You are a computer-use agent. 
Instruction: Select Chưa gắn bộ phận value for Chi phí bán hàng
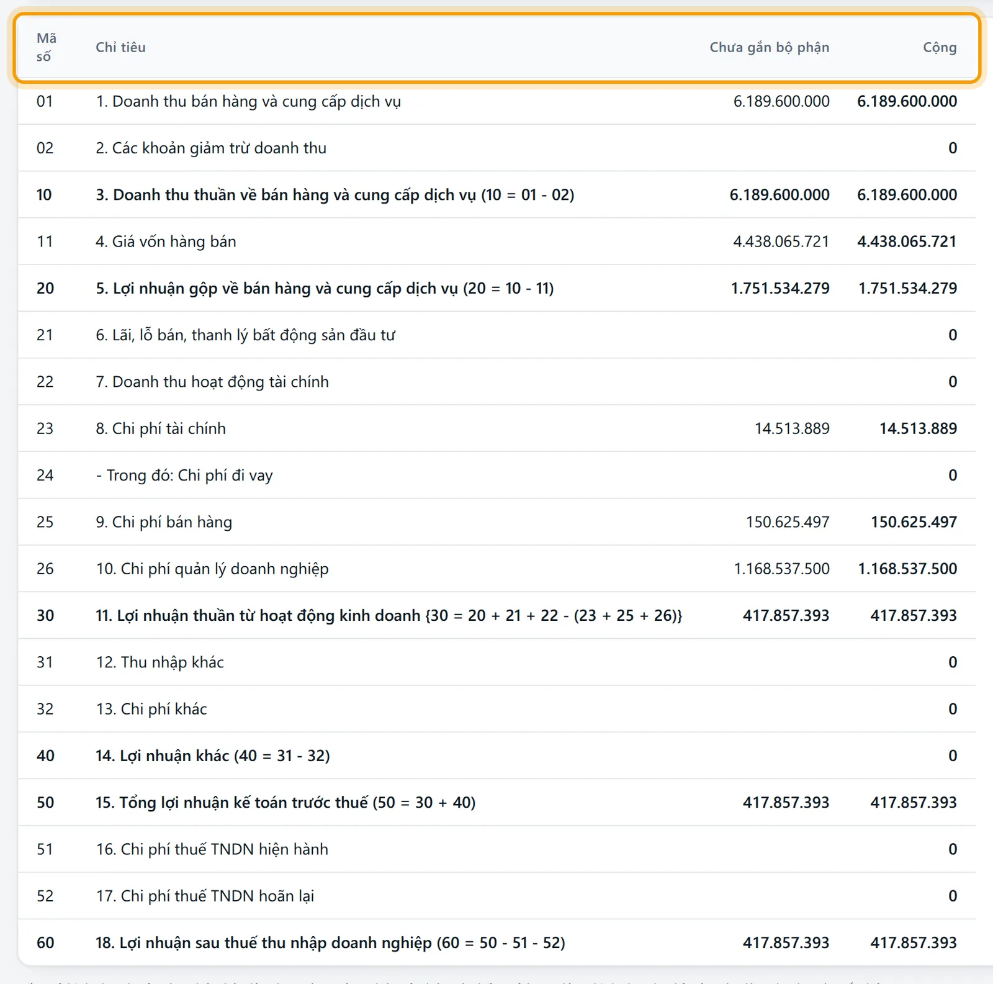coord(787,522)
